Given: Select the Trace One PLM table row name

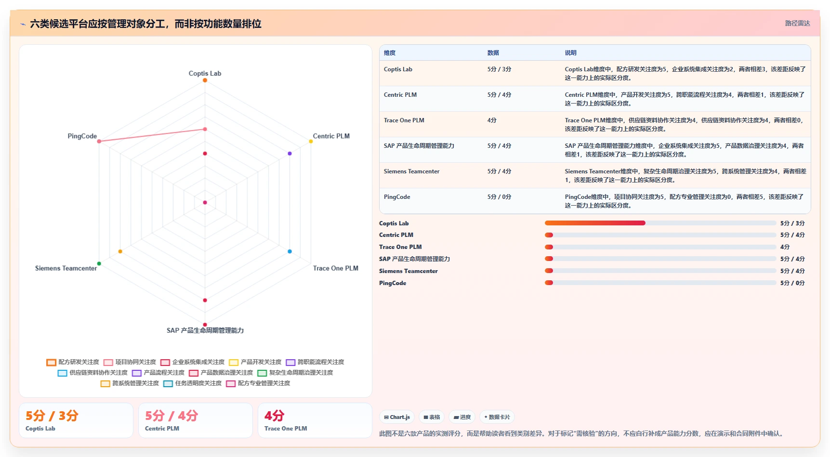Looking at the screenshot, I should coord(404,120).
